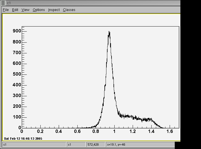Click the c1 window title text
Screen dimensions: 201x149
(x=9, y=3)
